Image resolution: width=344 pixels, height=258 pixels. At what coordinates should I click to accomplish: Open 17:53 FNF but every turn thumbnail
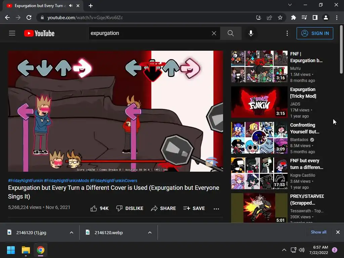pos(259,173)
